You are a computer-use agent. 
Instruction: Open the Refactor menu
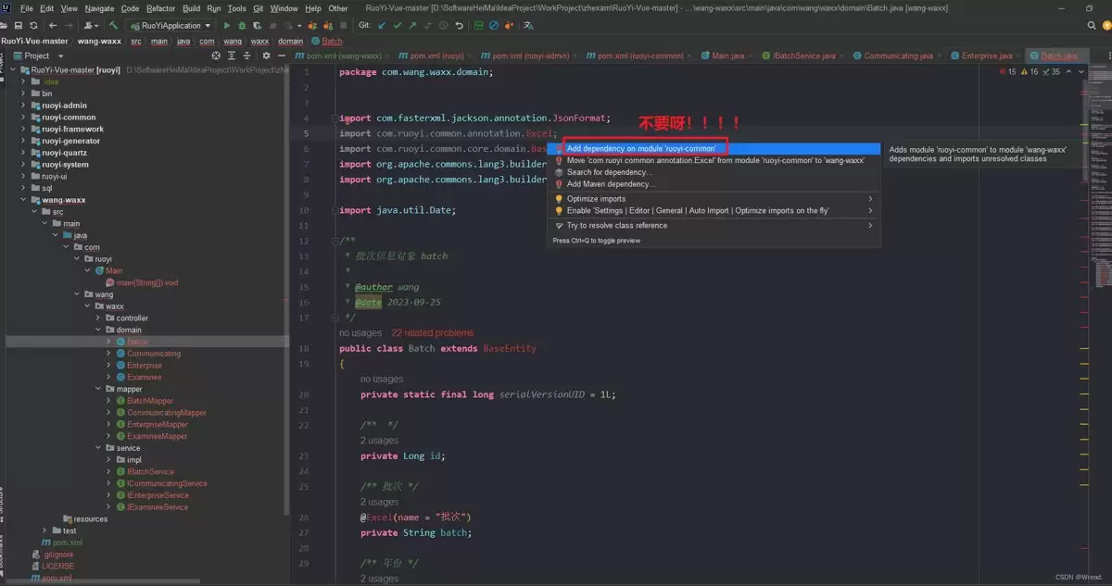(161, 8)
